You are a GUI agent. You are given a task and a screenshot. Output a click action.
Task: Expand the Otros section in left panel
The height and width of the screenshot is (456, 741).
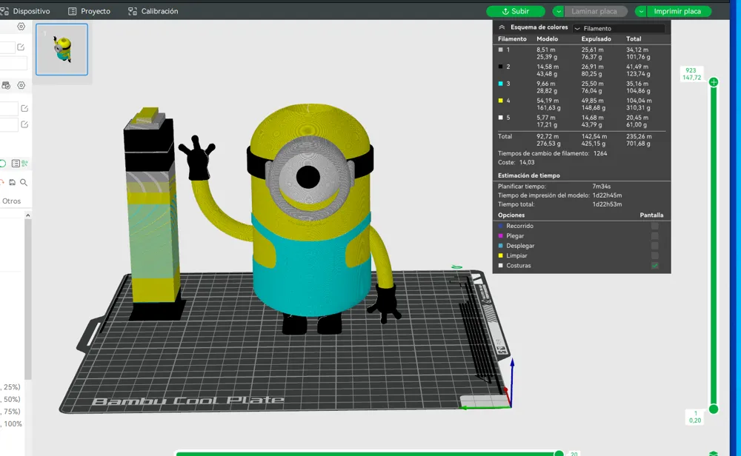(x=11, y=200)
